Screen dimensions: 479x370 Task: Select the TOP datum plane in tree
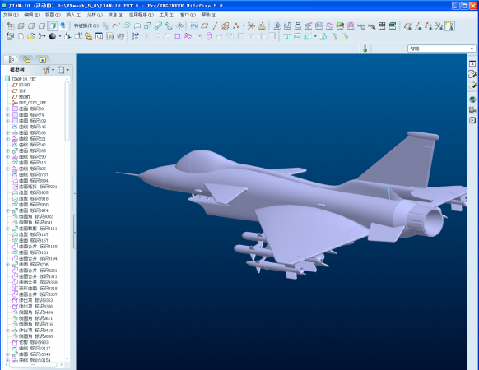[22, 91]
